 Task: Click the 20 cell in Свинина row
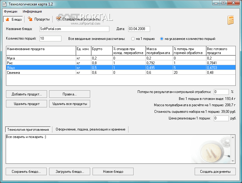pyautogui.click(x=190, y=73)
